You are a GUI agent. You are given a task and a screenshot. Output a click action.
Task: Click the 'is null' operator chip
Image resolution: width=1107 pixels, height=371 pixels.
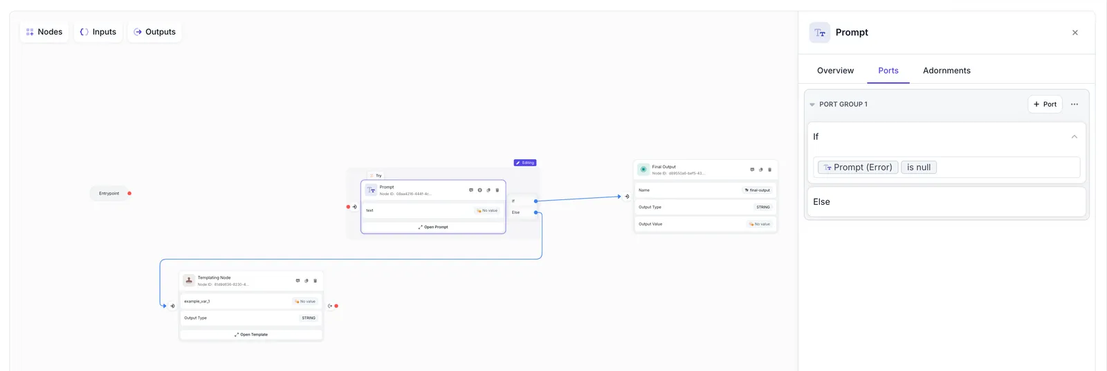pyautogui.click(x=919, y=168)
